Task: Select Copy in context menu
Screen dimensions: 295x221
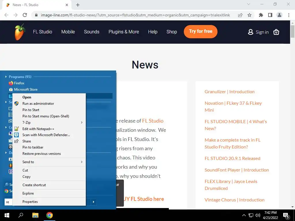Action: point(49,177)
